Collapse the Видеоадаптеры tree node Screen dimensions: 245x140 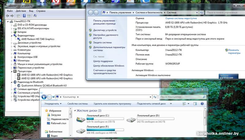coord(12,36)
